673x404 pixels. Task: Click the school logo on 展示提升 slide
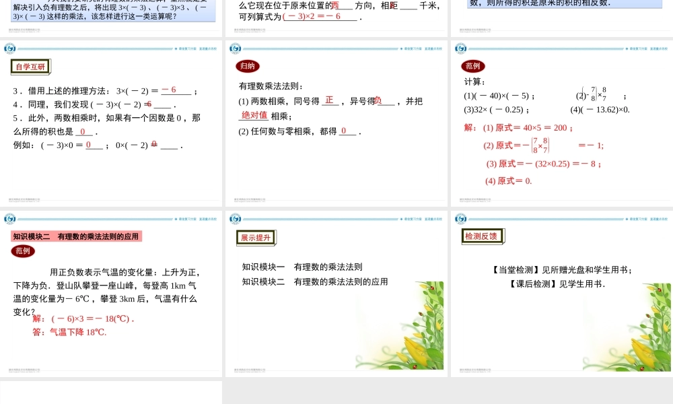[235, 217]
